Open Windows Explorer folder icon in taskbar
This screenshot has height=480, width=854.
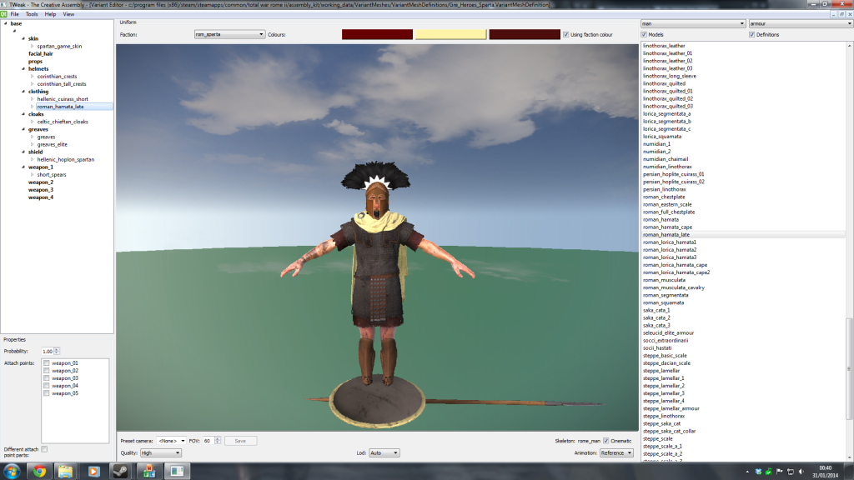(x=66, y=471)
